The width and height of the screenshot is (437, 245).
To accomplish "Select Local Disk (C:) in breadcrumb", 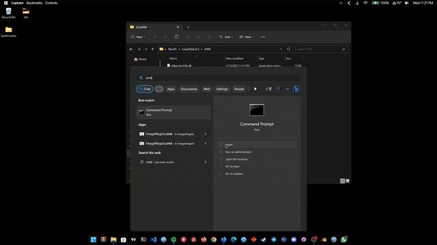I will click(191, 49).
